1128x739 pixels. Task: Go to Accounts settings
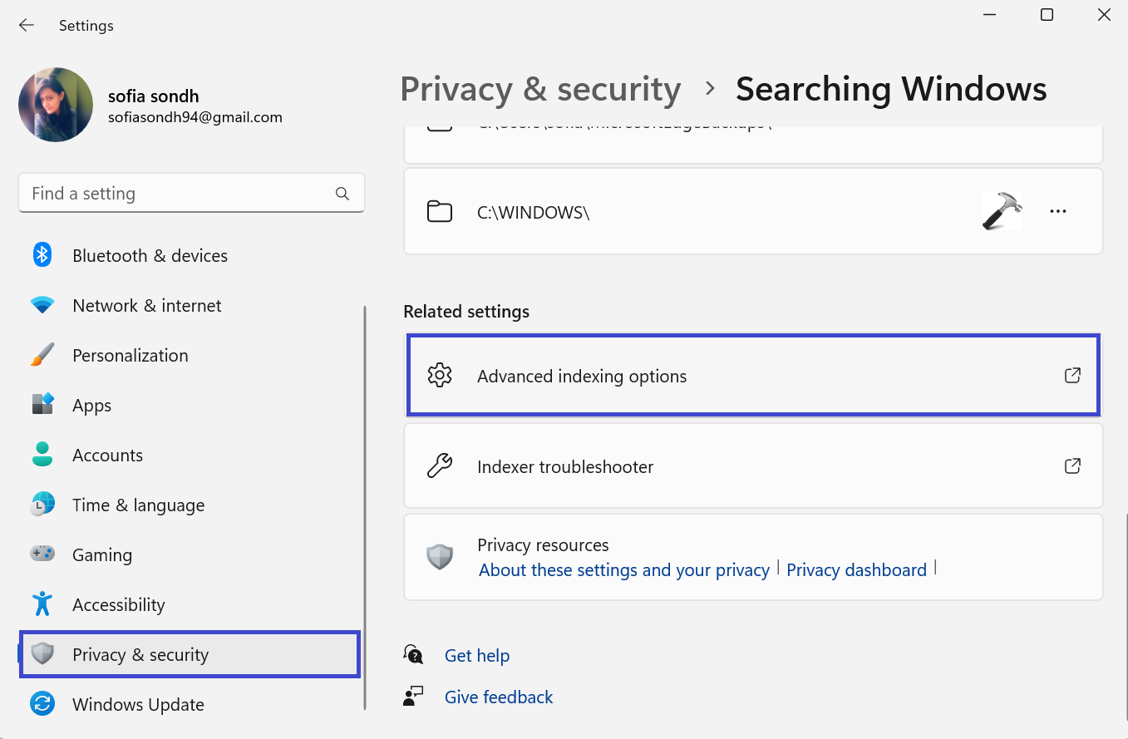[107, 456]
